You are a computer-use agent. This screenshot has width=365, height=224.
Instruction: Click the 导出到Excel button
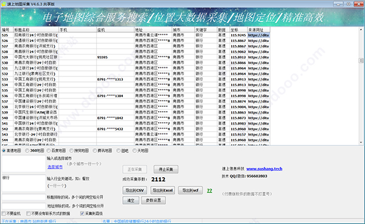pyautogui.click(x=162, y=190)
